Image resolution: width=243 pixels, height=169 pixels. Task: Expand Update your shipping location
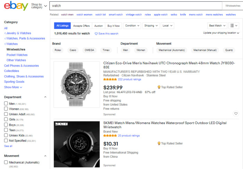tap(221, 33)
